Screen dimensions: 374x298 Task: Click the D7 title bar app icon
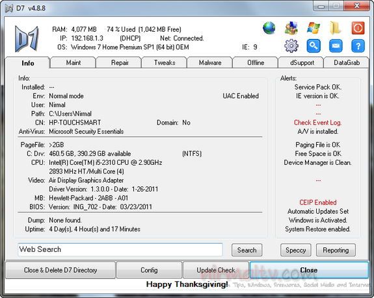[9, 8]
